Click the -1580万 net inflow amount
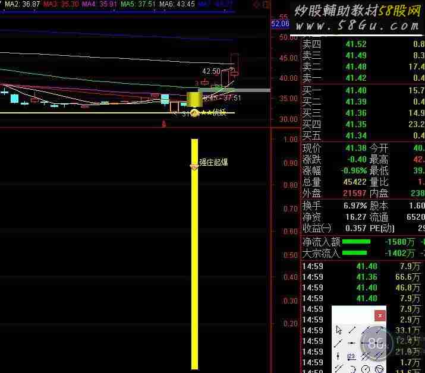 [400, 242]
